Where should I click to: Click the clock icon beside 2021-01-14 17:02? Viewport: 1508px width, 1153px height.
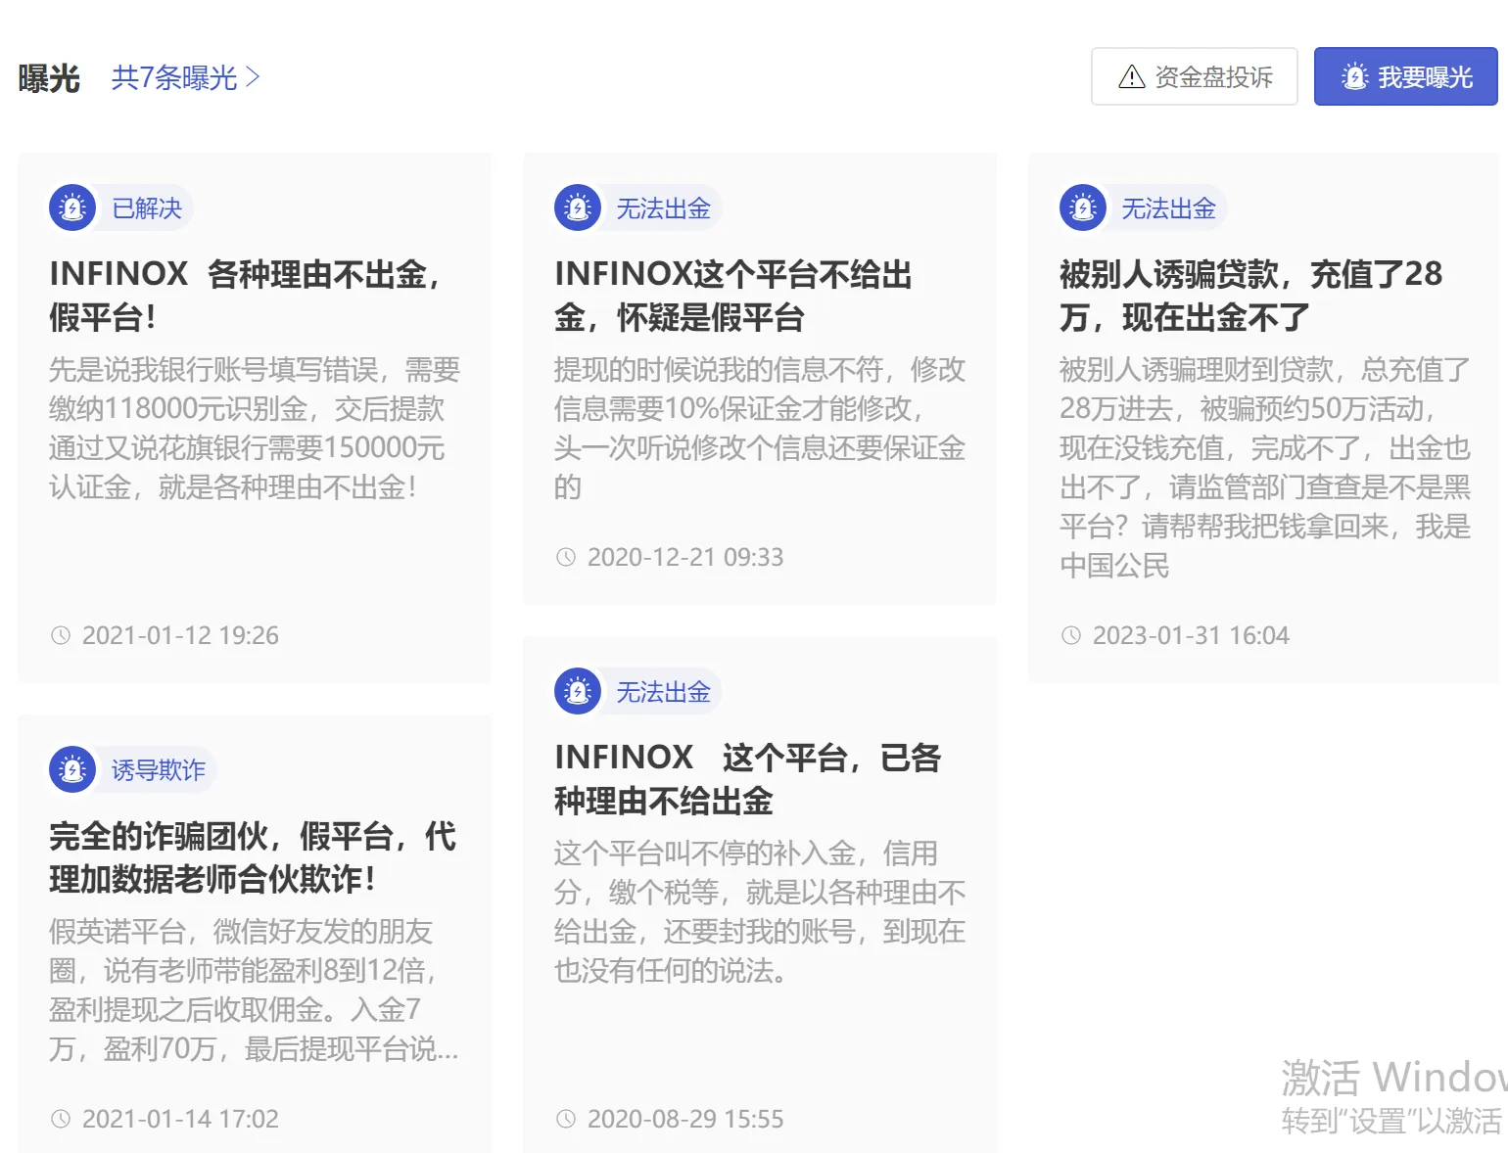pyautogui.click(x=61, y=1119)
